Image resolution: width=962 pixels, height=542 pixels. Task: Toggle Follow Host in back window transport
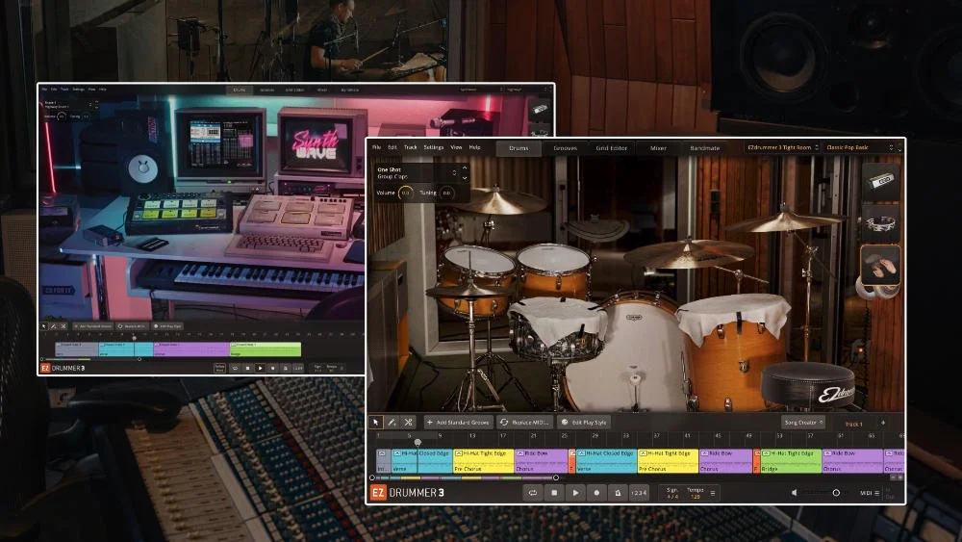click(219, 368)
